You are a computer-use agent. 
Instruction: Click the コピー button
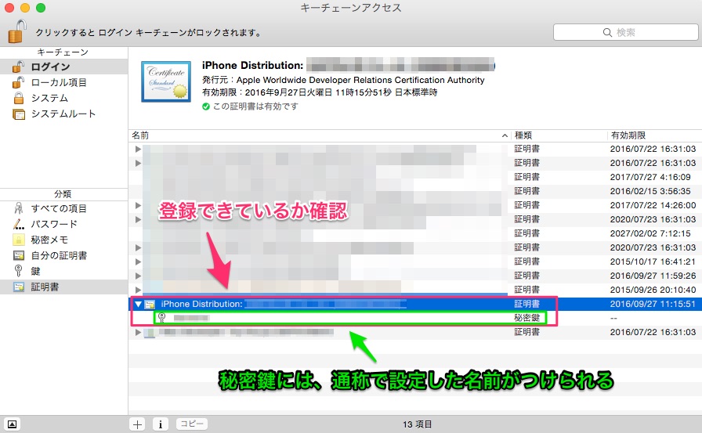192,424
